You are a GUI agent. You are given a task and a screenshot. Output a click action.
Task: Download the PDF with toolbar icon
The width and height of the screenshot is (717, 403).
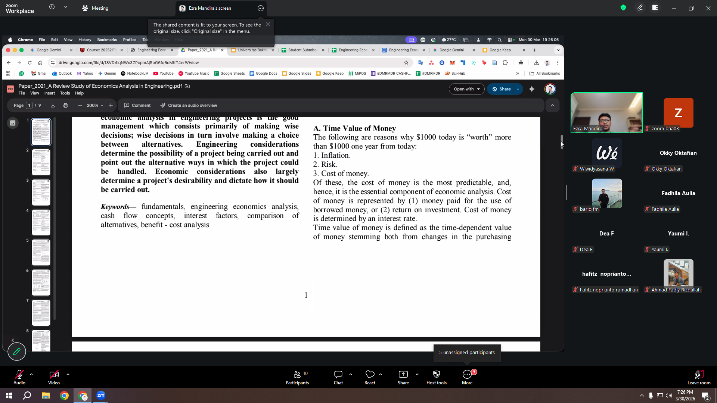click(53, 106)
